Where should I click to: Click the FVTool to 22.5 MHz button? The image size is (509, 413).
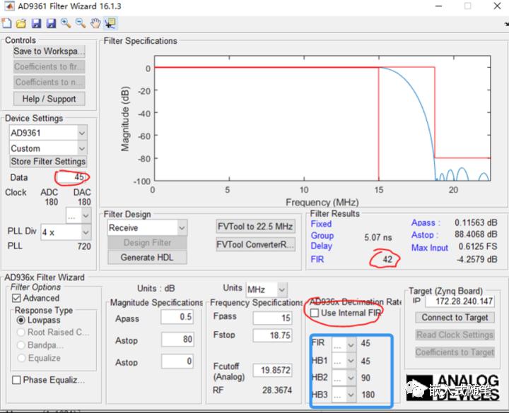(255, 227)
